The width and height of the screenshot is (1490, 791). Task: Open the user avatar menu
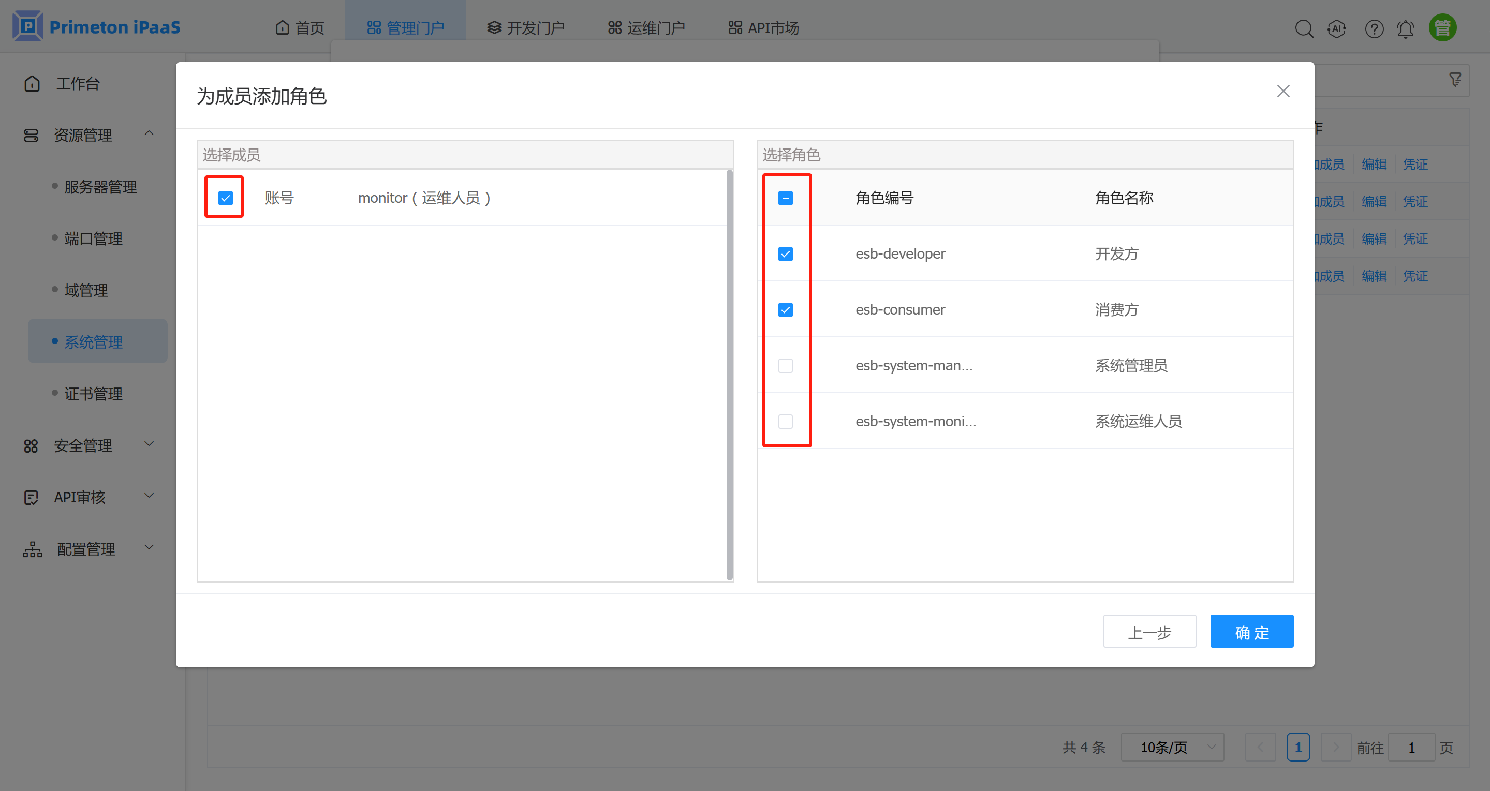(x=1442, y=27)
